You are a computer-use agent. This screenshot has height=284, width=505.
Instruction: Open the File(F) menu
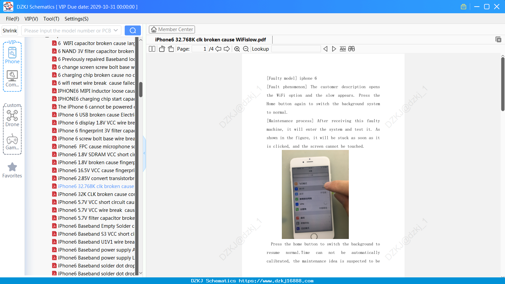coord(13,19)
